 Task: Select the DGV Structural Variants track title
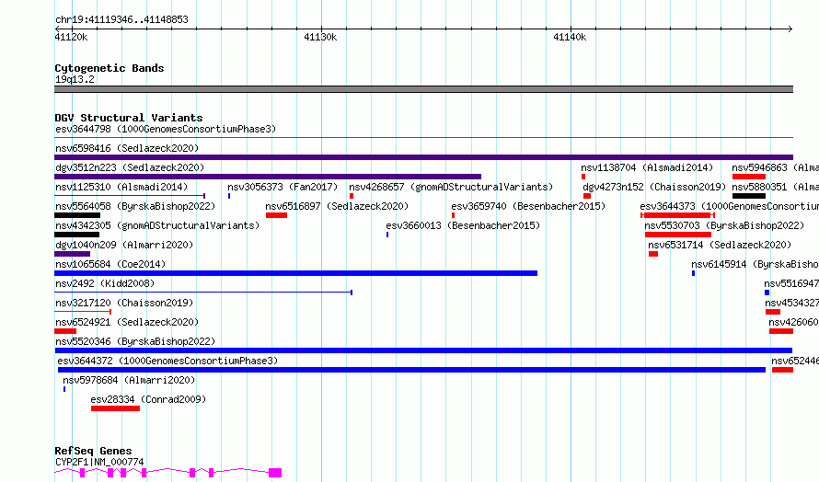click(129, 118)
